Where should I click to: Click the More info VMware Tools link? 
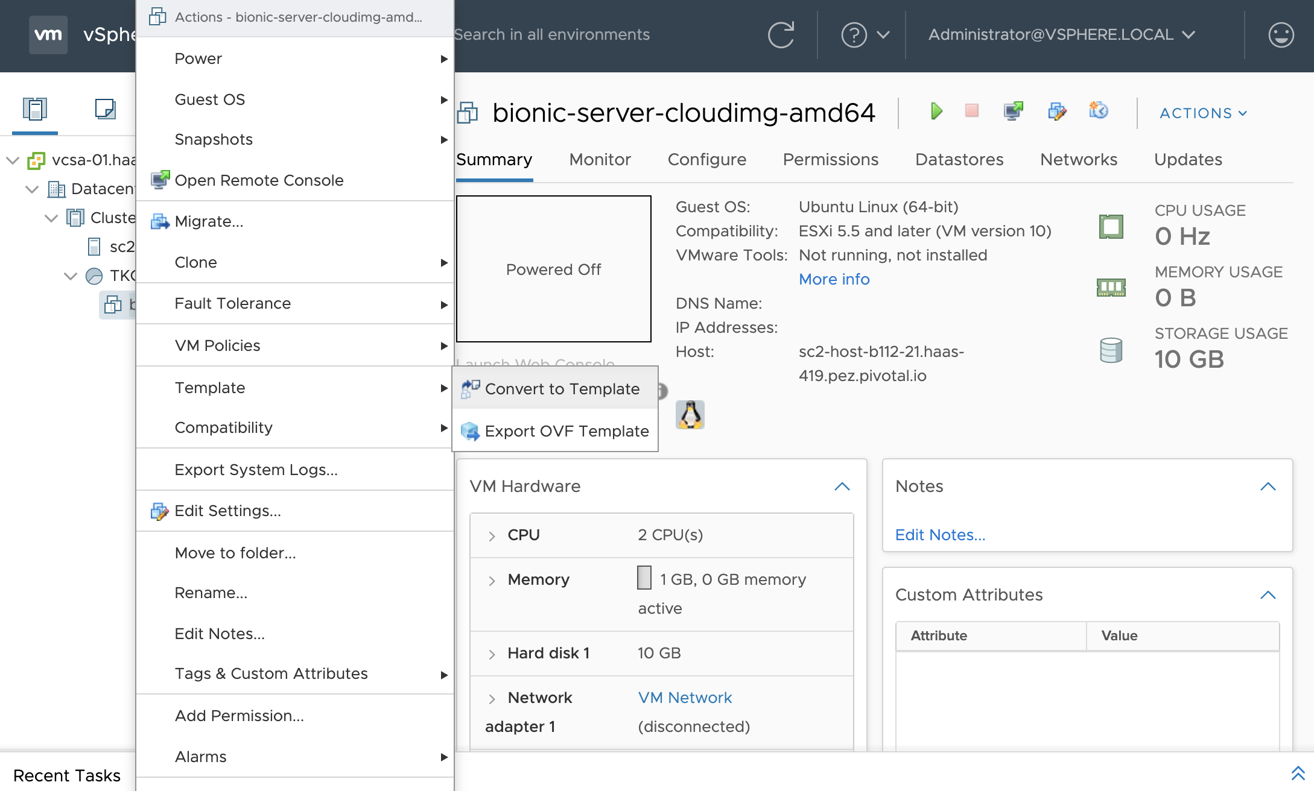[x=834, y=279]
